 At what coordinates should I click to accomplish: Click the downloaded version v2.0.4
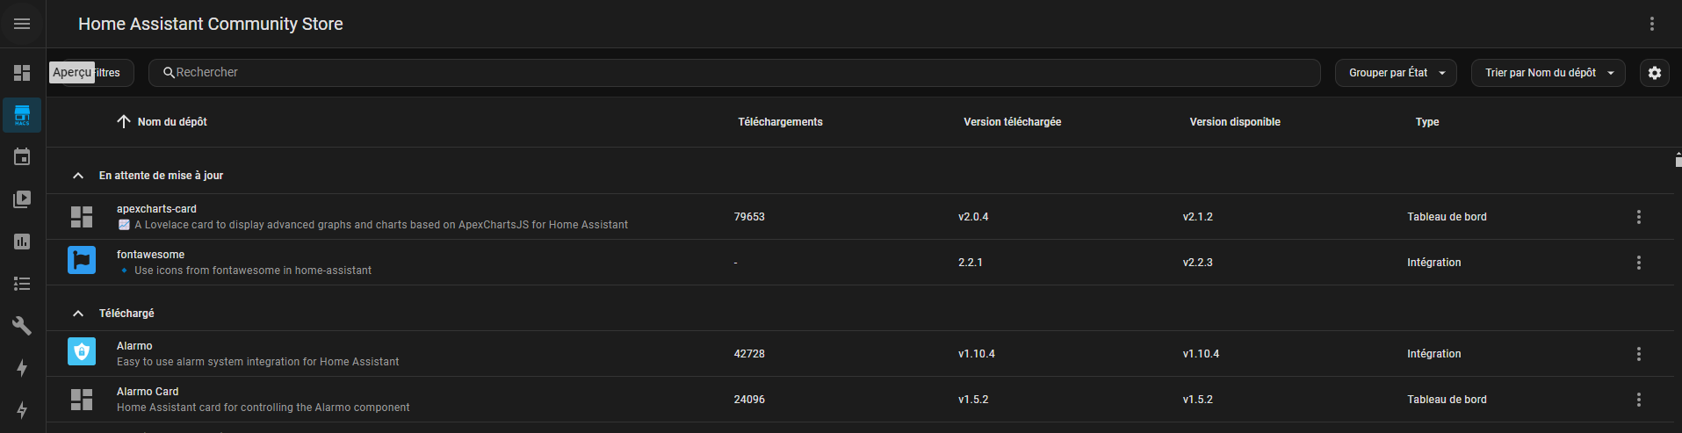[x=973, y=217]
